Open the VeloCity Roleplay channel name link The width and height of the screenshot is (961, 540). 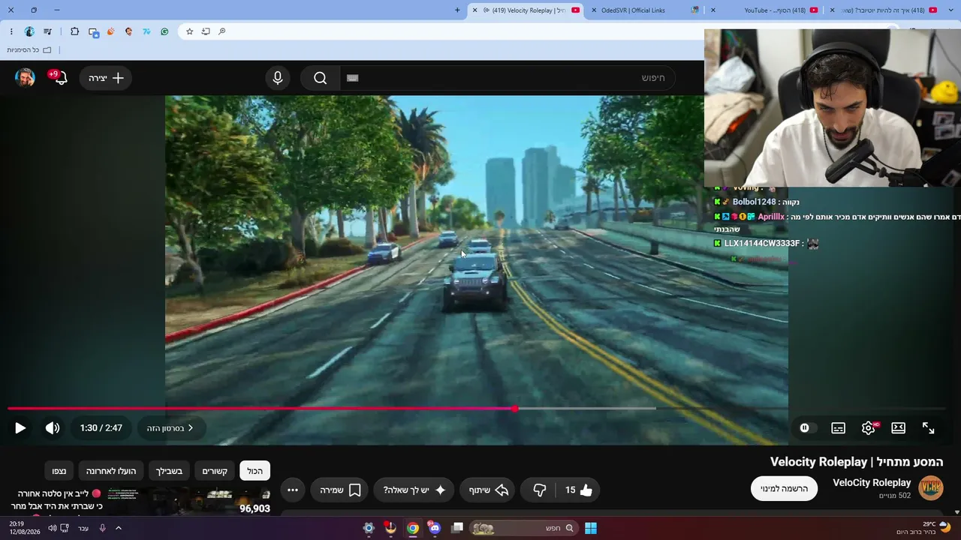click(x=872, y=483)
